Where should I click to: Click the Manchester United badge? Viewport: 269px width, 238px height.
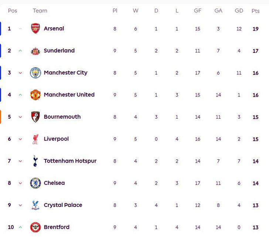(x=35, y=95)
